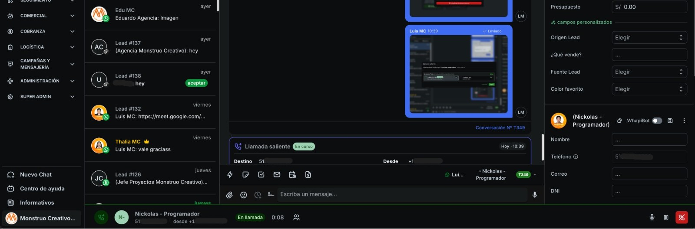Image resolution: width=695 pixels, height=229 pixels.
Task: Expand the Logística menu
Action: click(x=72, y=47)
